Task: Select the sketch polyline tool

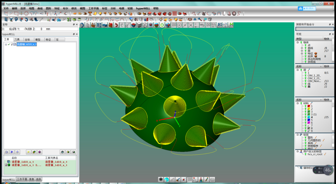Action: (x=6, y=13)
